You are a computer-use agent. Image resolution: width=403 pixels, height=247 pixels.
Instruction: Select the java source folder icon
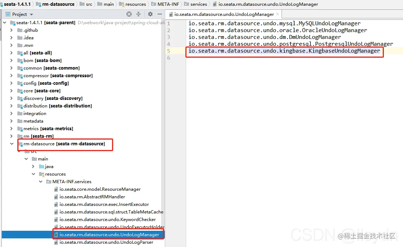coord(41,167)
